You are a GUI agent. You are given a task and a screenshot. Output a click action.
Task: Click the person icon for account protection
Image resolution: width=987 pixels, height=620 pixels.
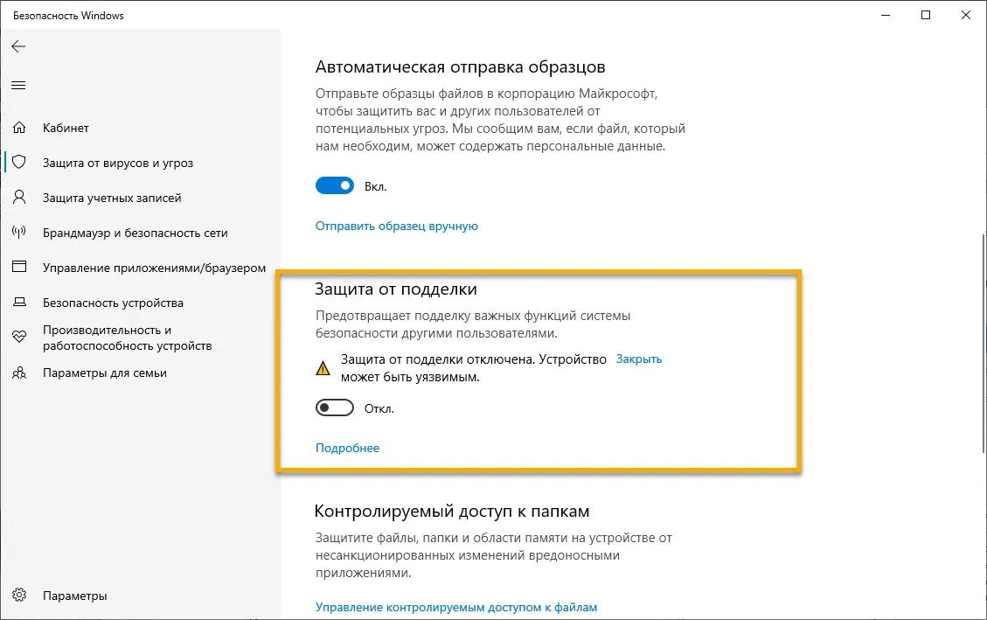[18, 198]
